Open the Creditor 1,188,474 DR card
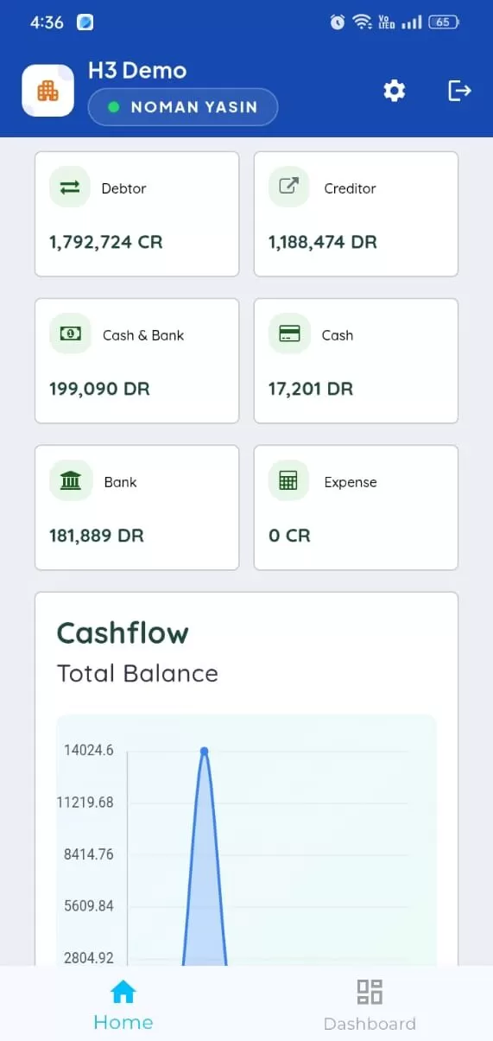 click(x=356, y=214)
